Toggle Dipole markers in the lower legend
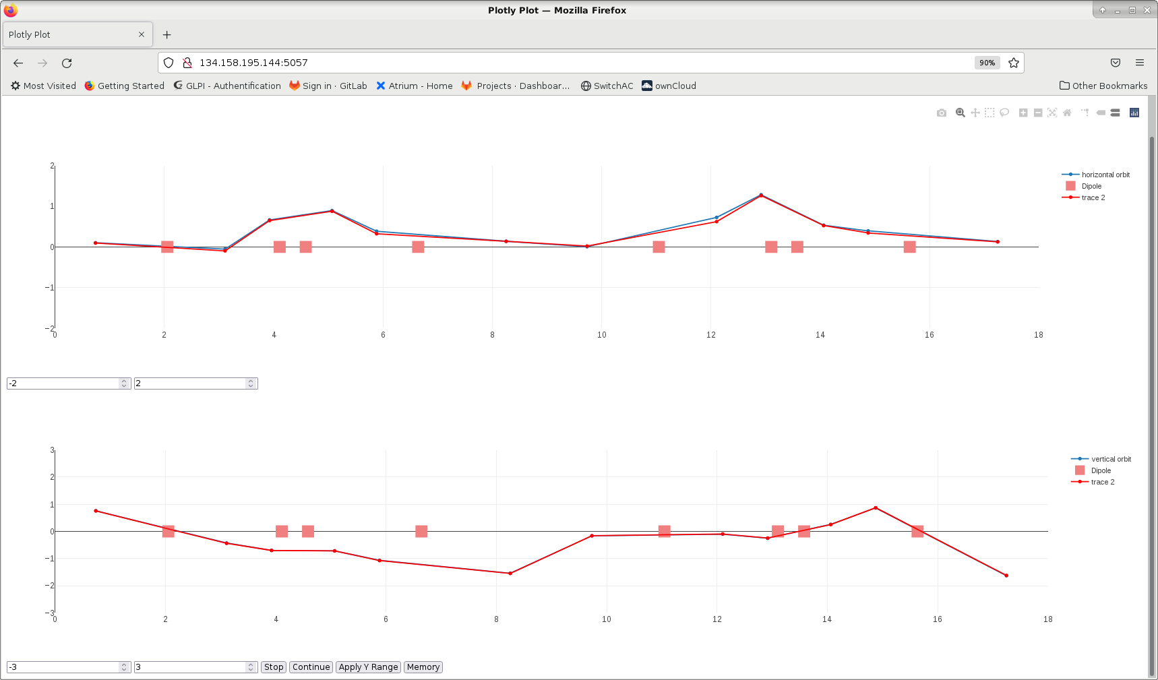1158x680 pixels. (x=1101, y=470)
